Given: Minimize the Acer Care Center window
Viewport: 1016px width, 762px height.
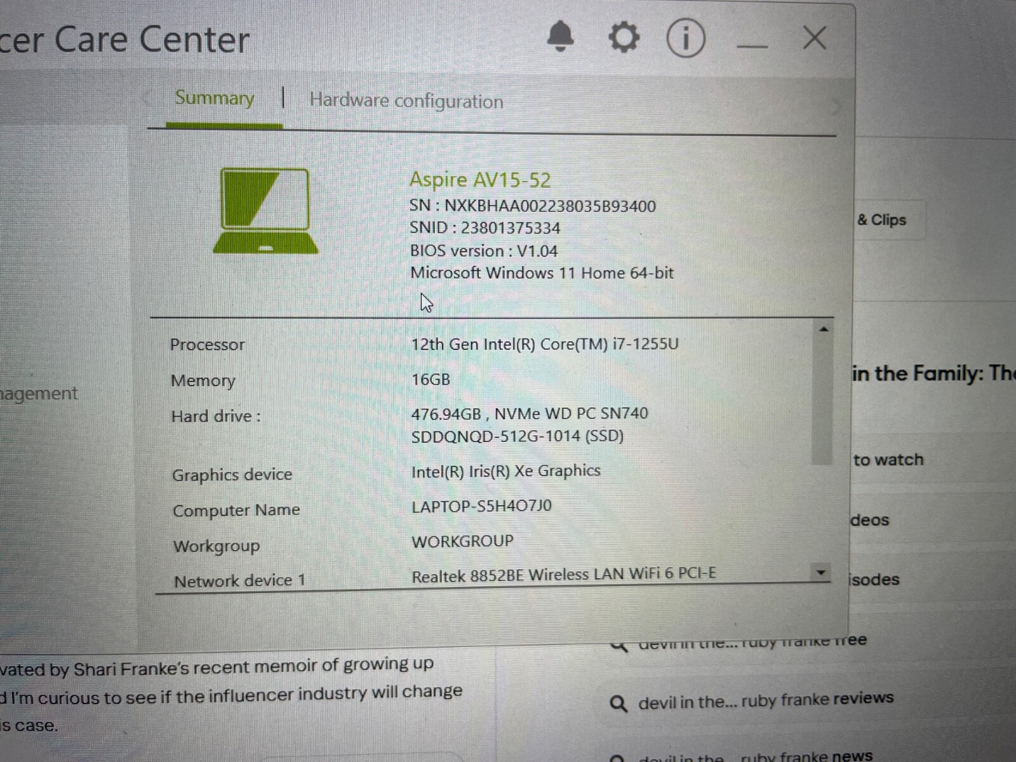Looking at the screenshot, I should [752, 46].
